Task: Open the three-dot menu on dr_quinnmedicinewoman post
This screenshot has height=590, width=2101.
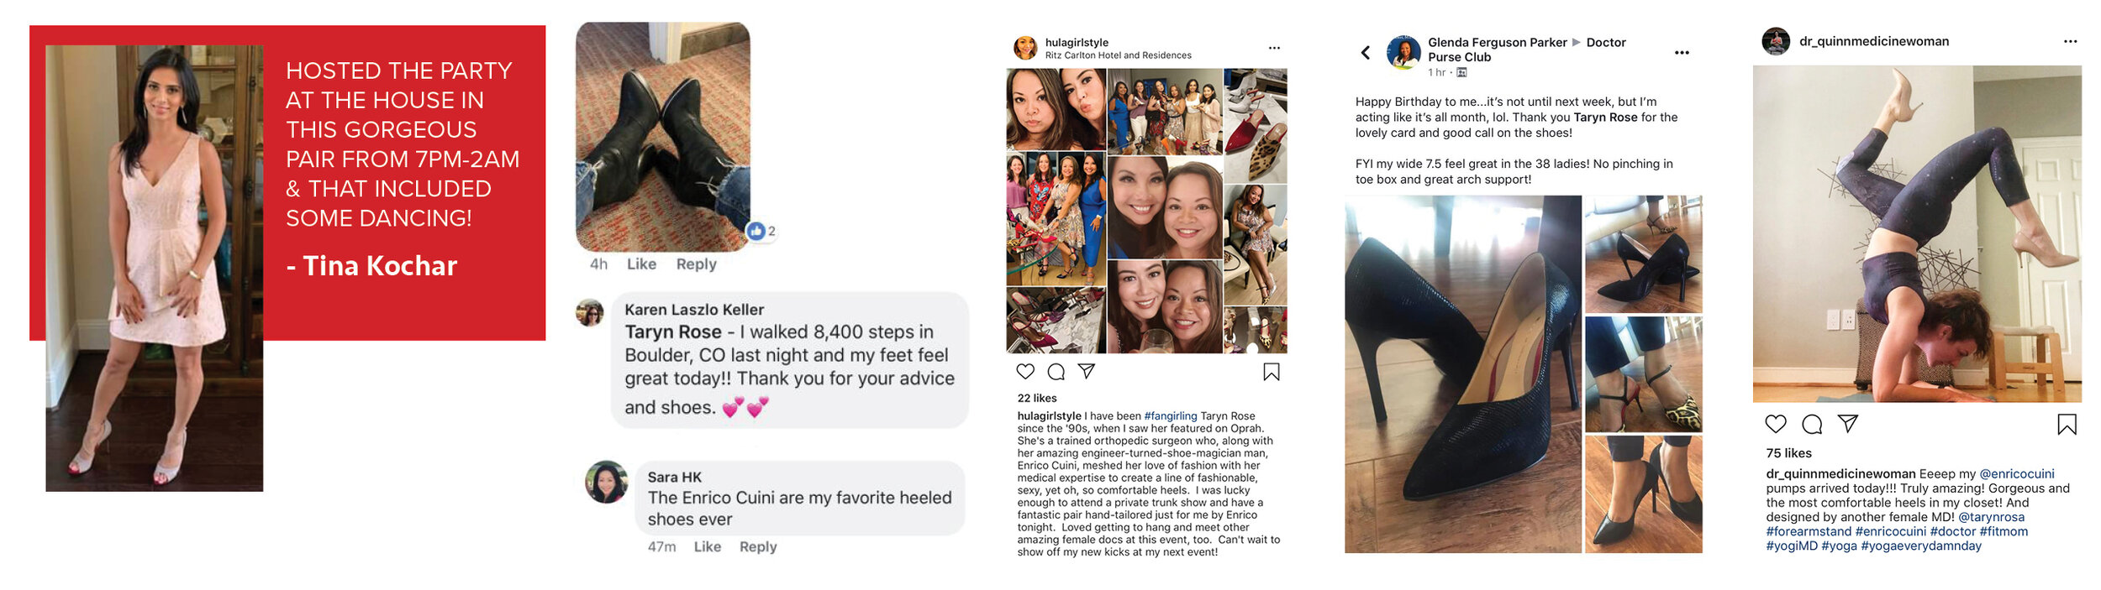Action: pyautogui.click(x=2070, y=41)
